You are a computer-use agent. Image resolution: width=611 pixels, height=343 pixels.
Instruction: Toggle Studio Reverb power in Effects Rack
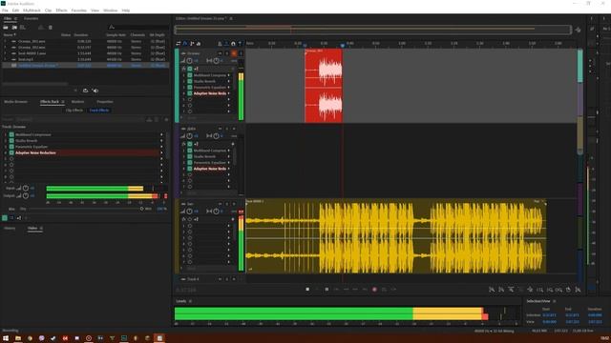coord(11,141)
